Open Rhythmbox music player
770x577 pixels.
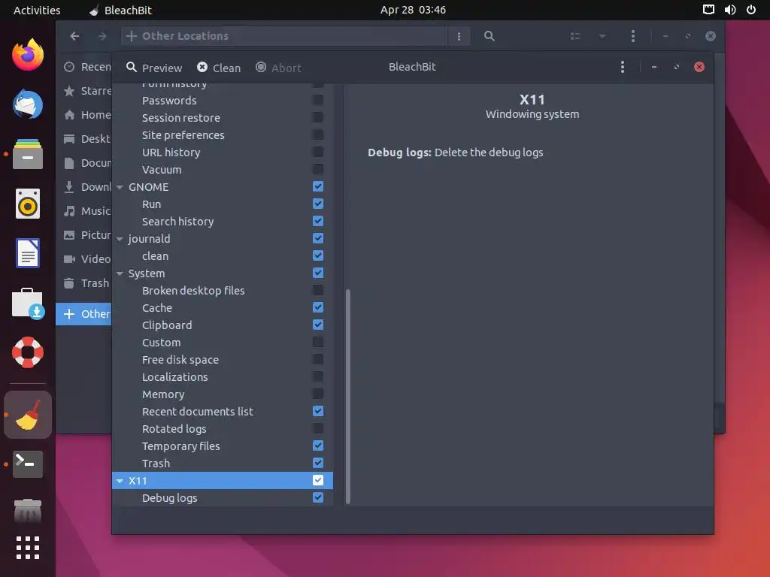point(28,204)
